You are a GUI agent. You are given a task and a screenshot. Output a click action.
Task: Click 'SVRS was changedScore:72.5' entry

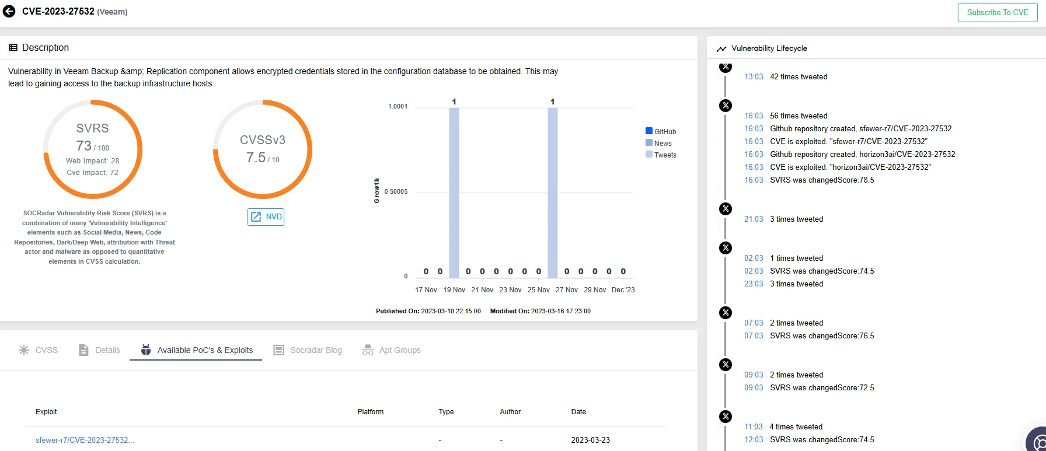[x=822, y=388]
